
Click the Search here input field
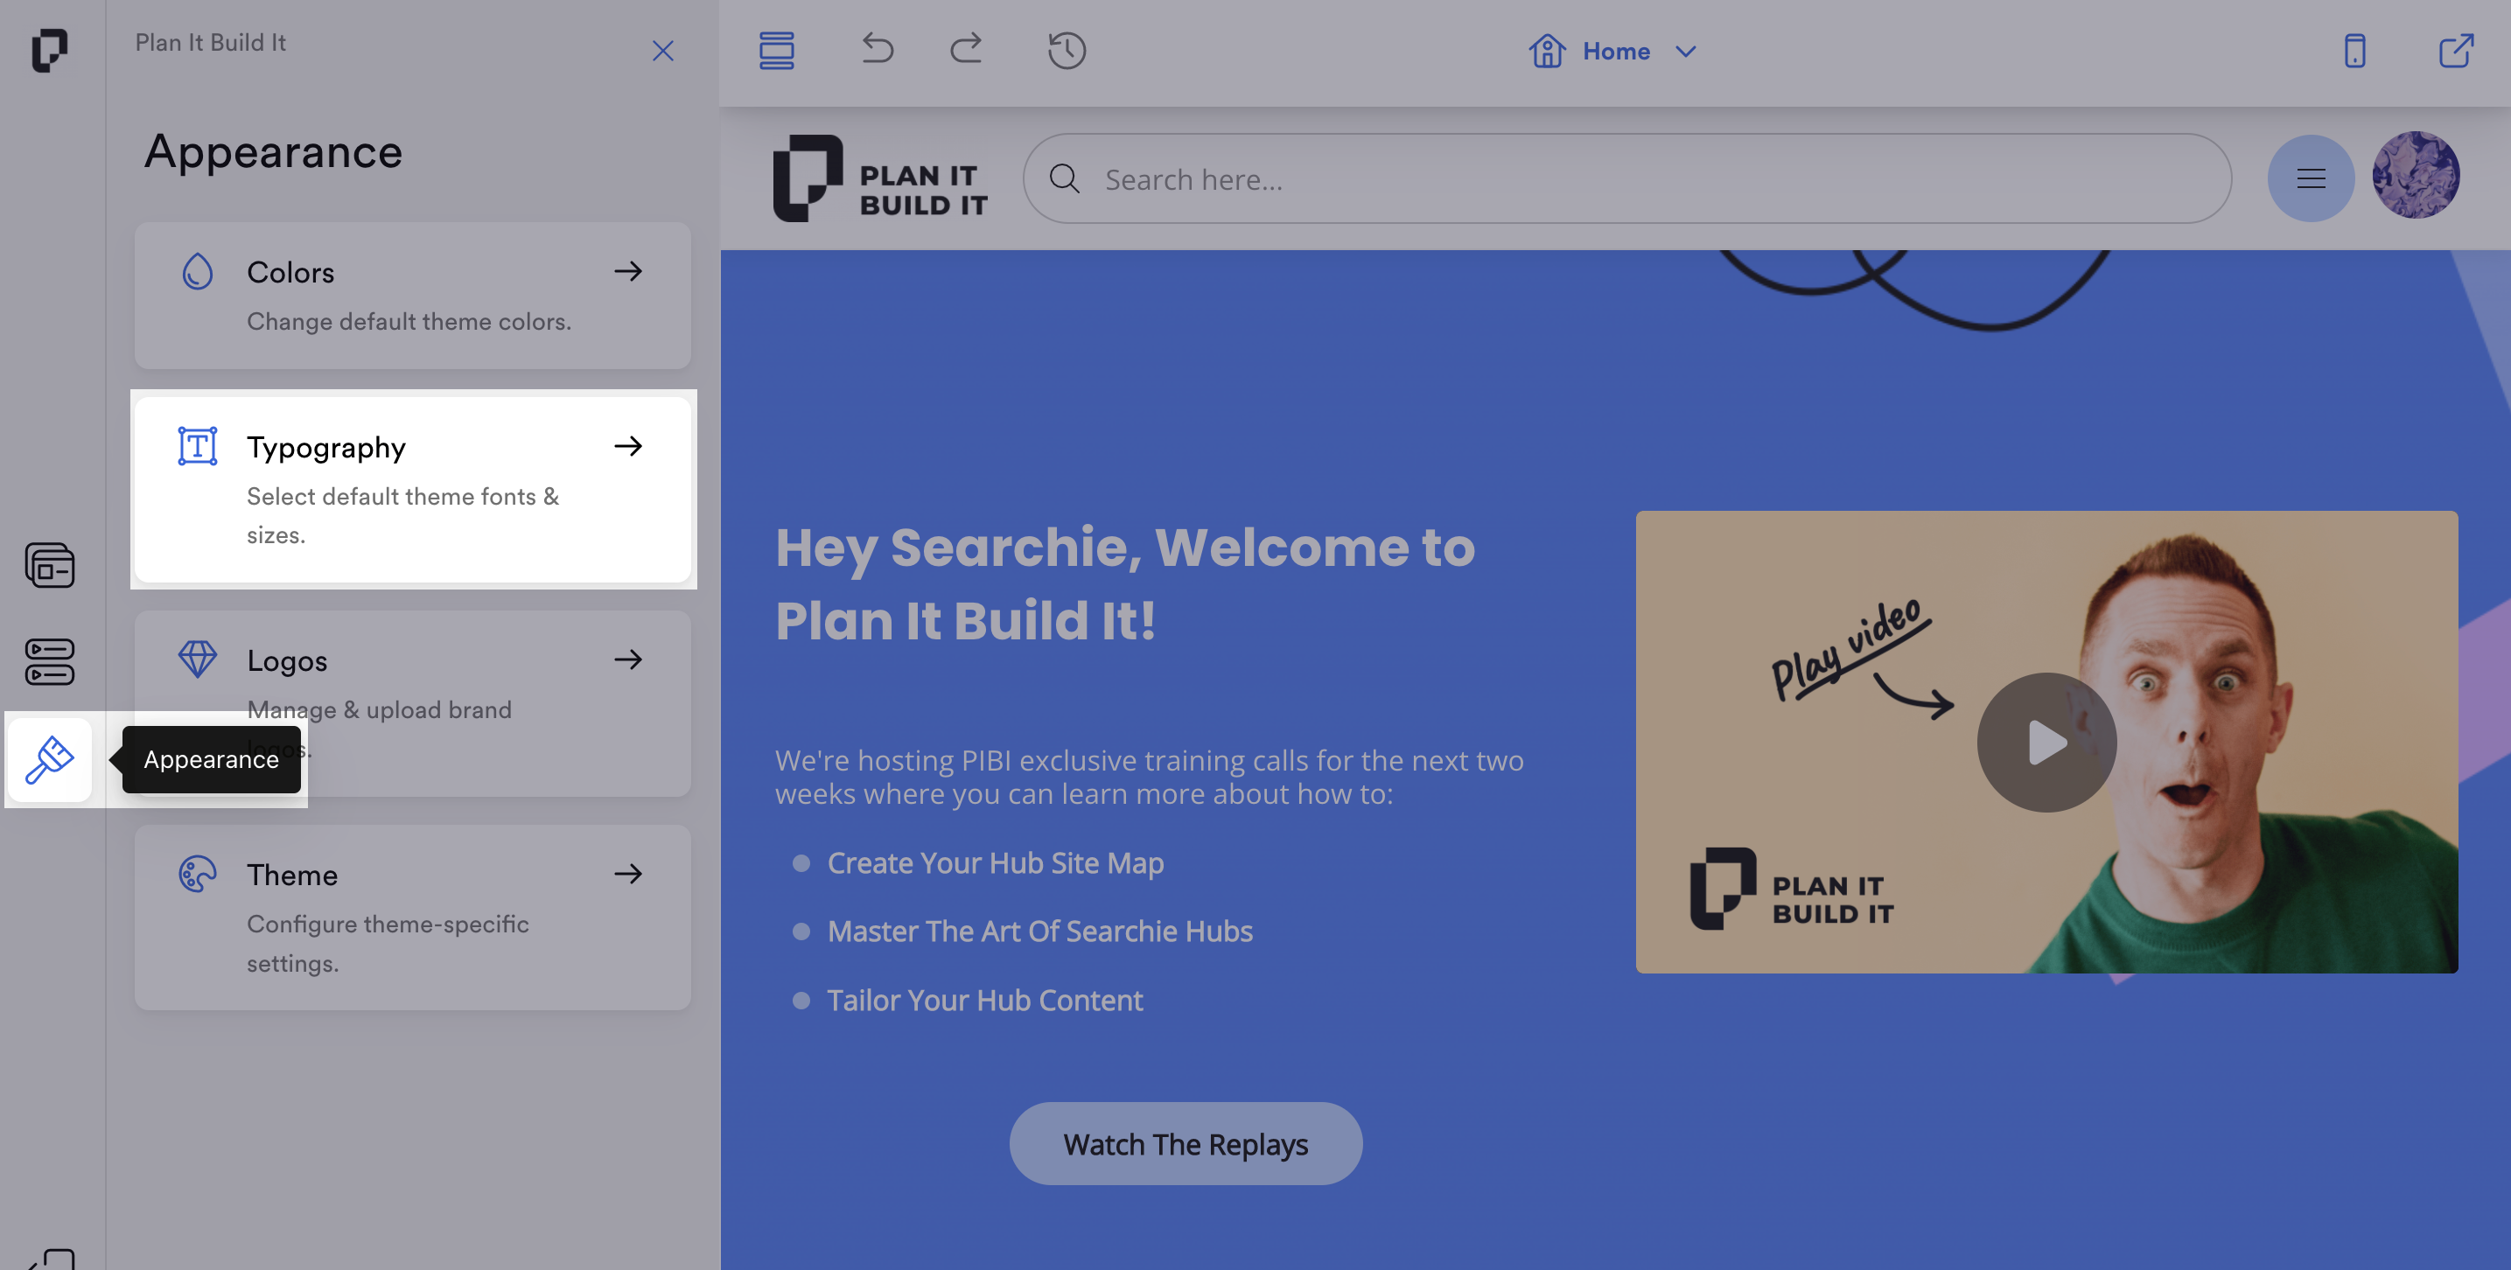pos(1626,178)
